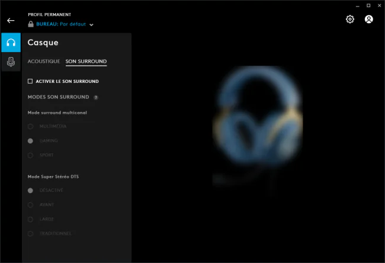
Task: Click the Modes Son Surround heading
Action: tap(58, 97)
